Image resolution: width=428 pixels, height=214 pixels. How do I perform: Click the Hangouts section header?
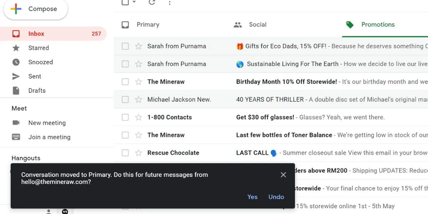point(26,158)
